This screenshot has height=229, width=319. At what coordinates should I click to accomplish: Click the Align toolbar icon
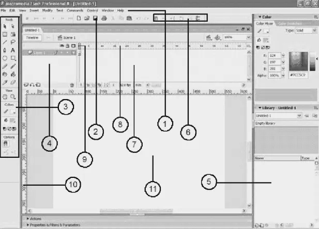198,19
